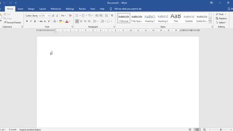Switch to Layout tab

(x=43, y=9)
